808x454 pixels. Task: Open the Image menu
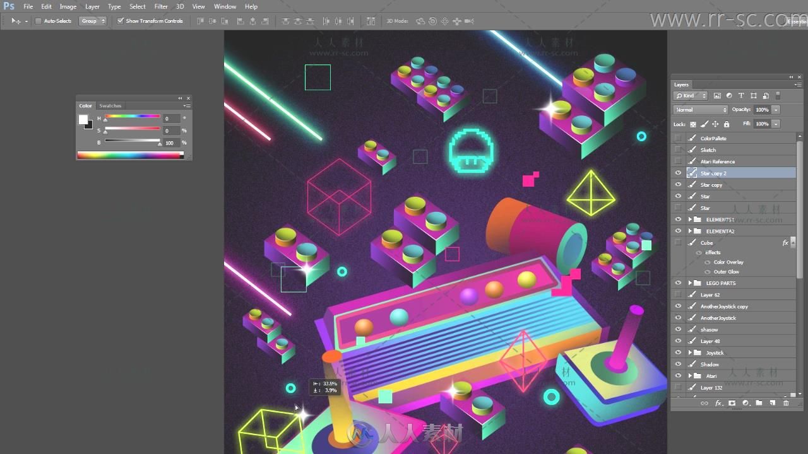tap(68, 6)
